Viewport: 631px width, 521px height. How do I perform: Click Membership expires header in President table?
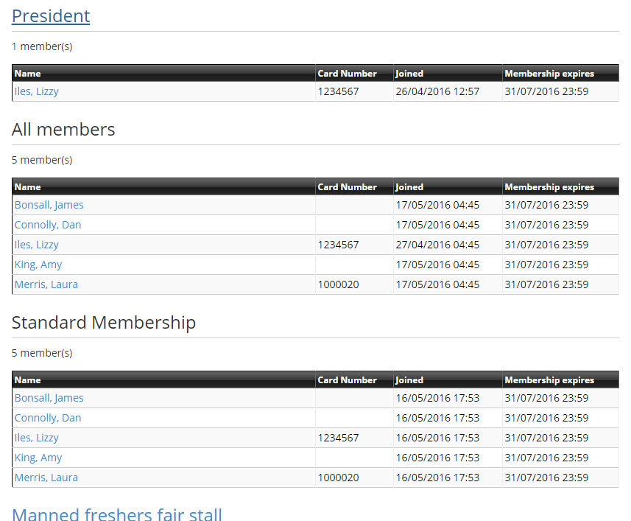coord(549,73)
